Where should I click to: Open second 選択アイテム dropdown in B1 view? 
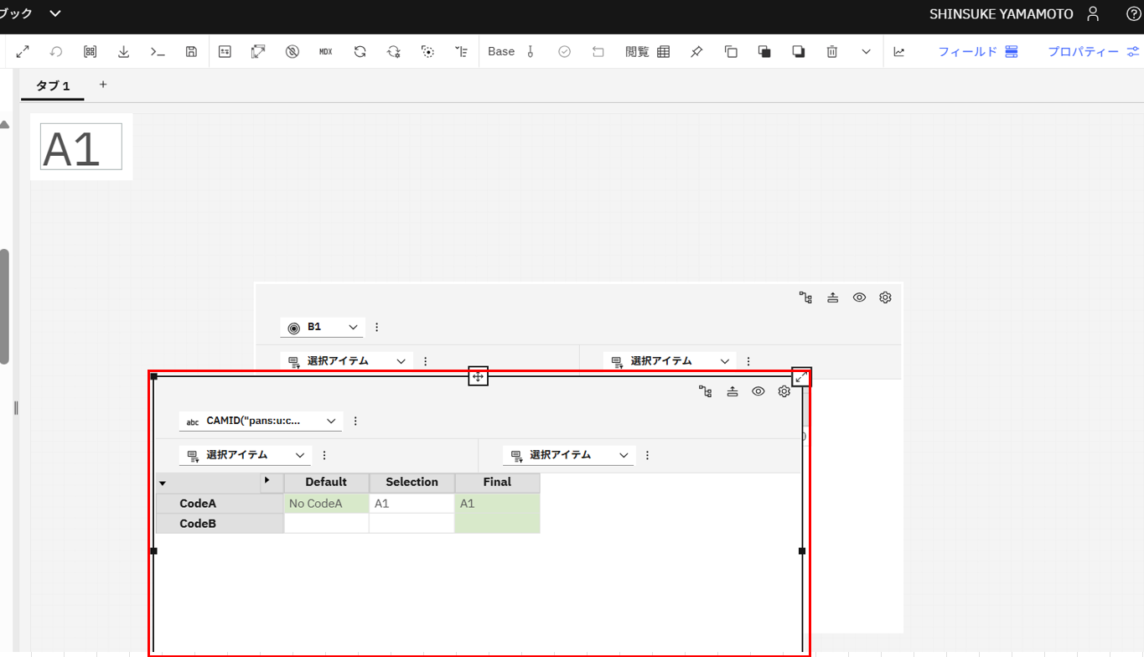670,361
